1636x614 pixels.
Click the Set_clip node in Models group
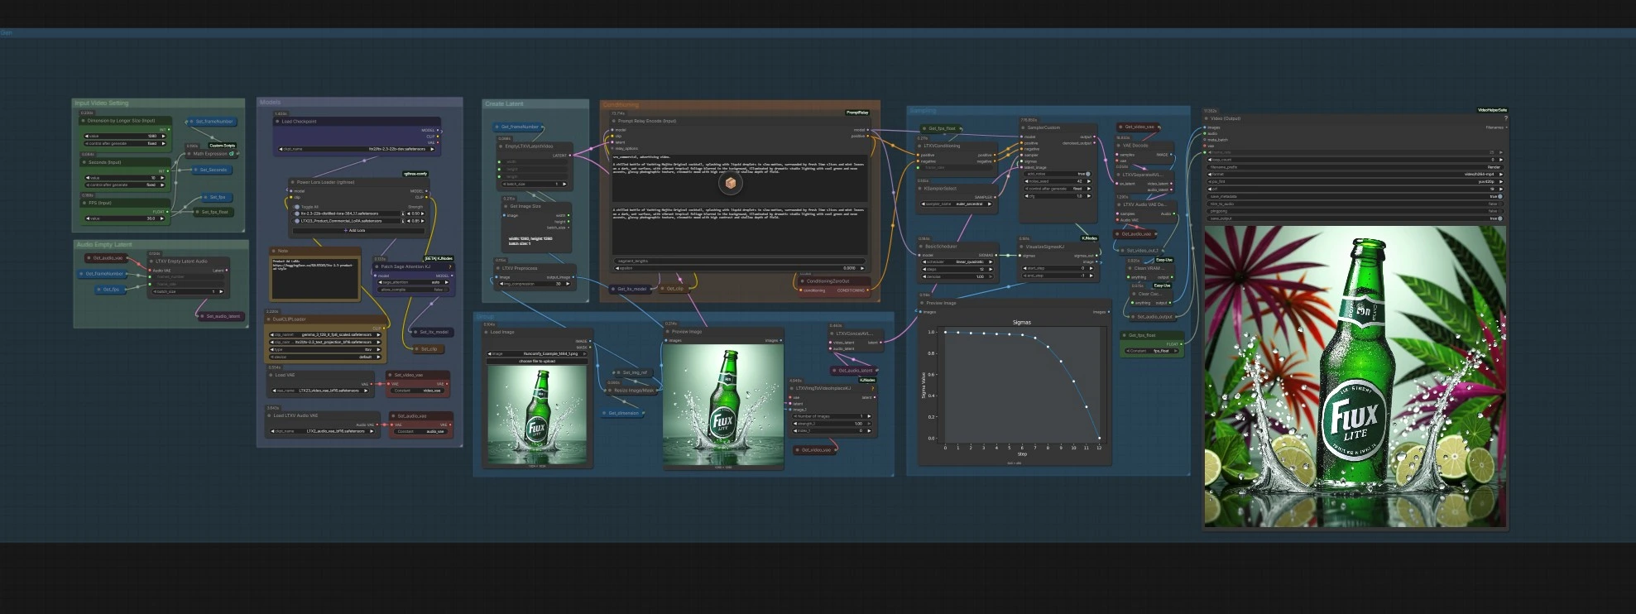pyautogui.click(x=426, y=349)
